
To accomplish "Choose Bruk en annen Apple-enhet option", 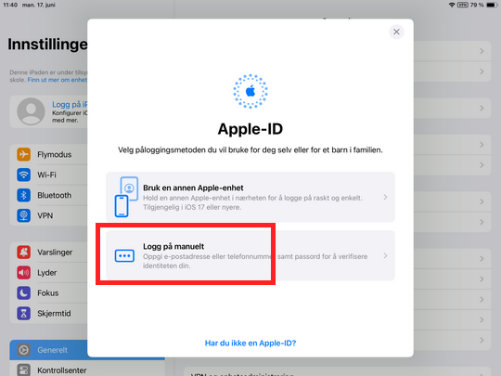I will [x=250, y=197].
